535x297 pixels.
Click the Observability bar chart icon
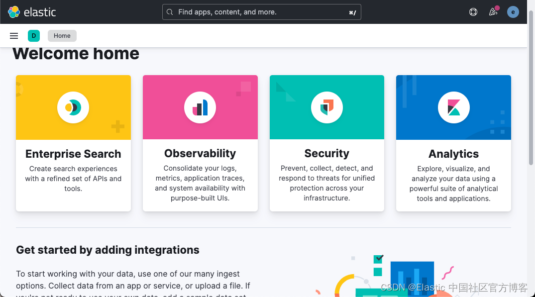tap(200, 107)
